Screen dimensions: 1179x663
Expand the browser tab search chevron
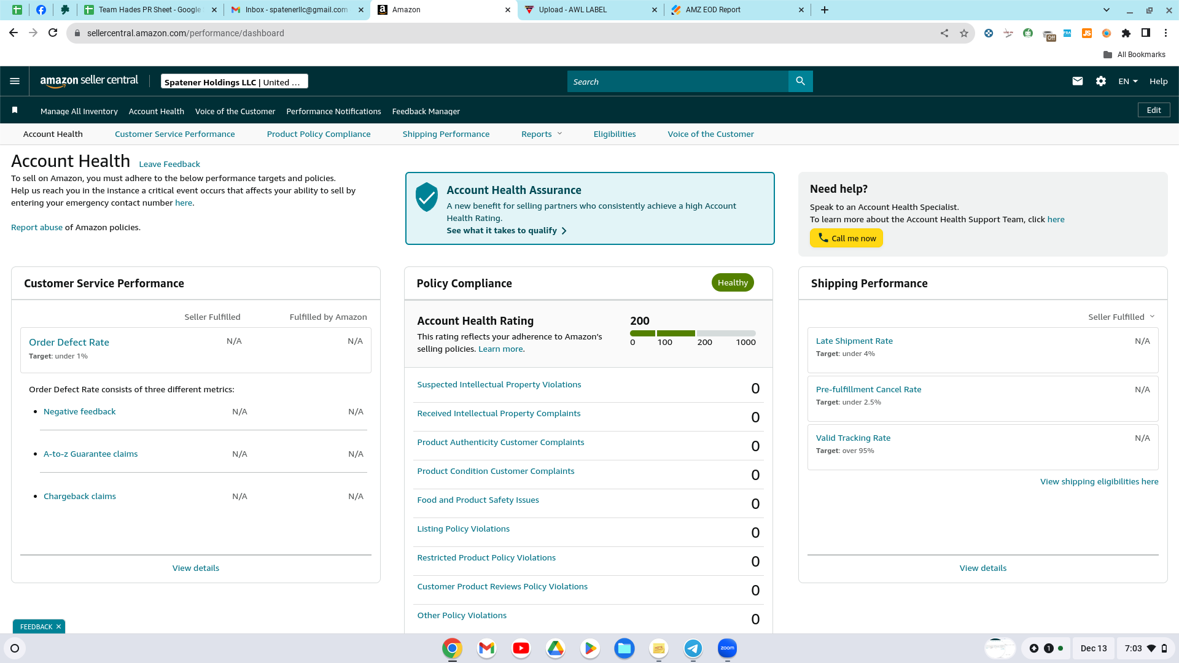tap(1107, 10)
